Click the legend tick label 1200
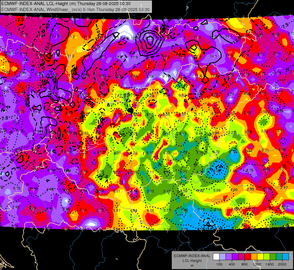The height and width of the screenshot is (270, 294). (x=257, y=264)
